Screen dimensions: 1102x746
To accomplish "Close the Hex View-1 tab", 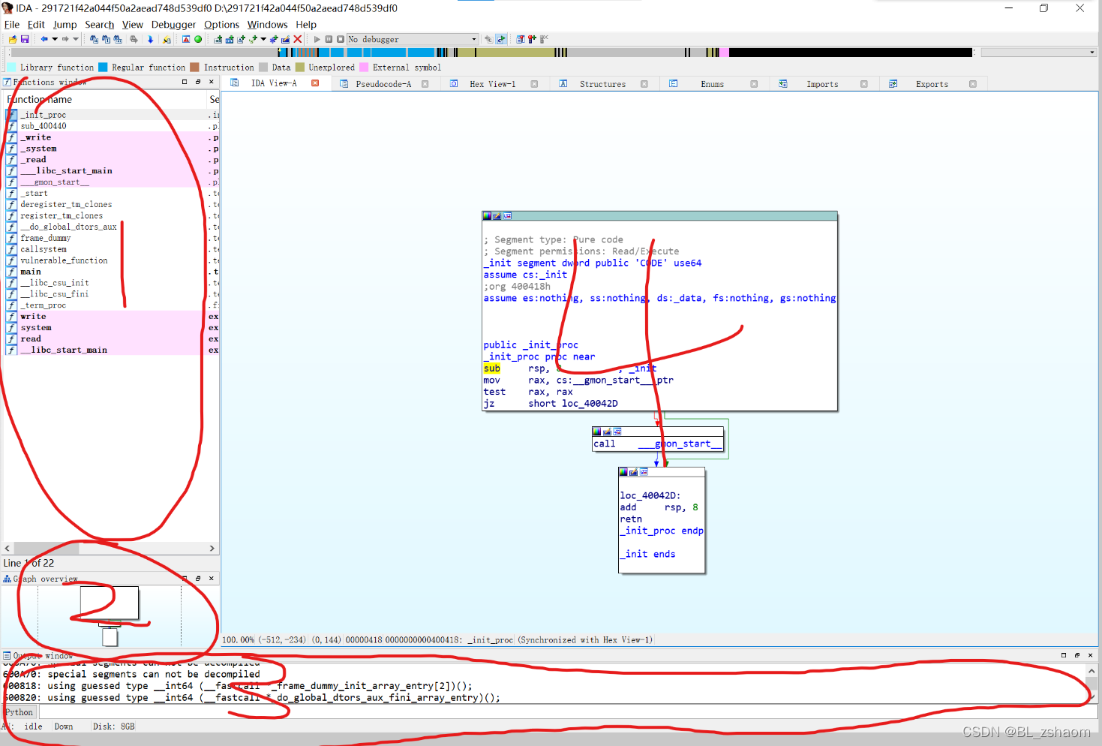I will 534,84.
